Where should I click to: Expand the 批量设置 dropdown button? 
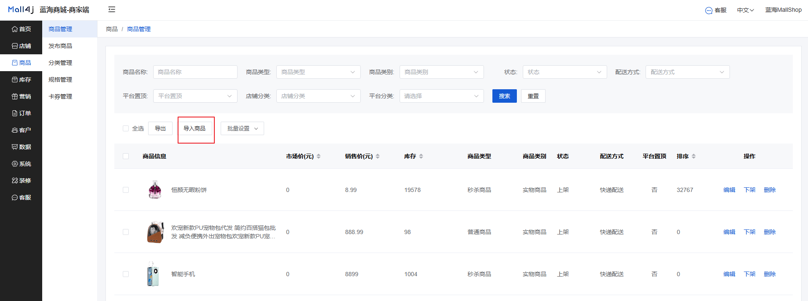click(x=243, y=128)
